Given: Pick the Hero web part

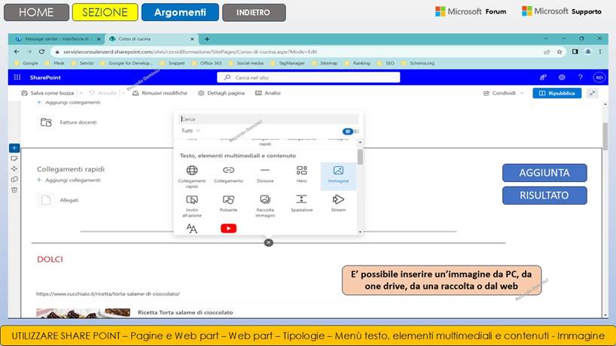Looking at the screenshot, I should pos(302,175).
